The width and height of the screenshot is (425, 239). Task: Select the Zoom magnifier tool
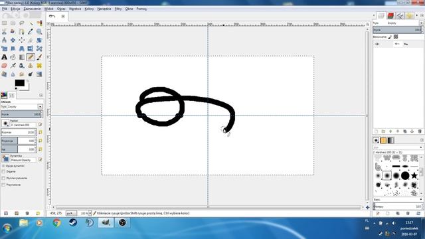[x=39, y=32]
